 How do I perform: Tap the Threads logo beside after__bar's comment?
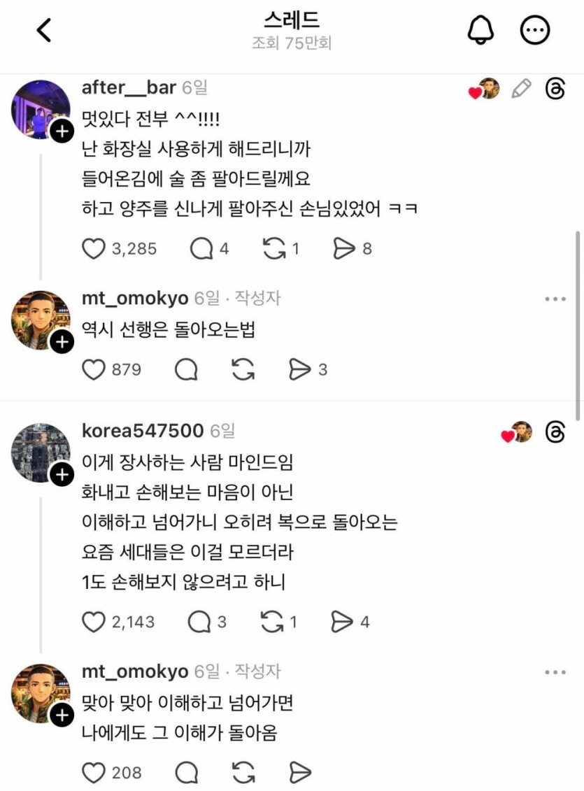555,89
